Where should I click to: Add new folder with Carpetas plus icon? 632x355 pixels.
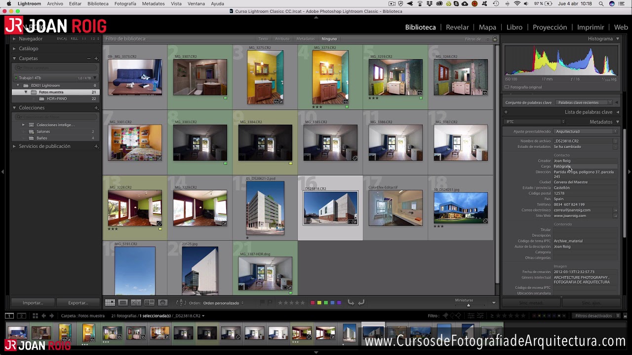96,59
